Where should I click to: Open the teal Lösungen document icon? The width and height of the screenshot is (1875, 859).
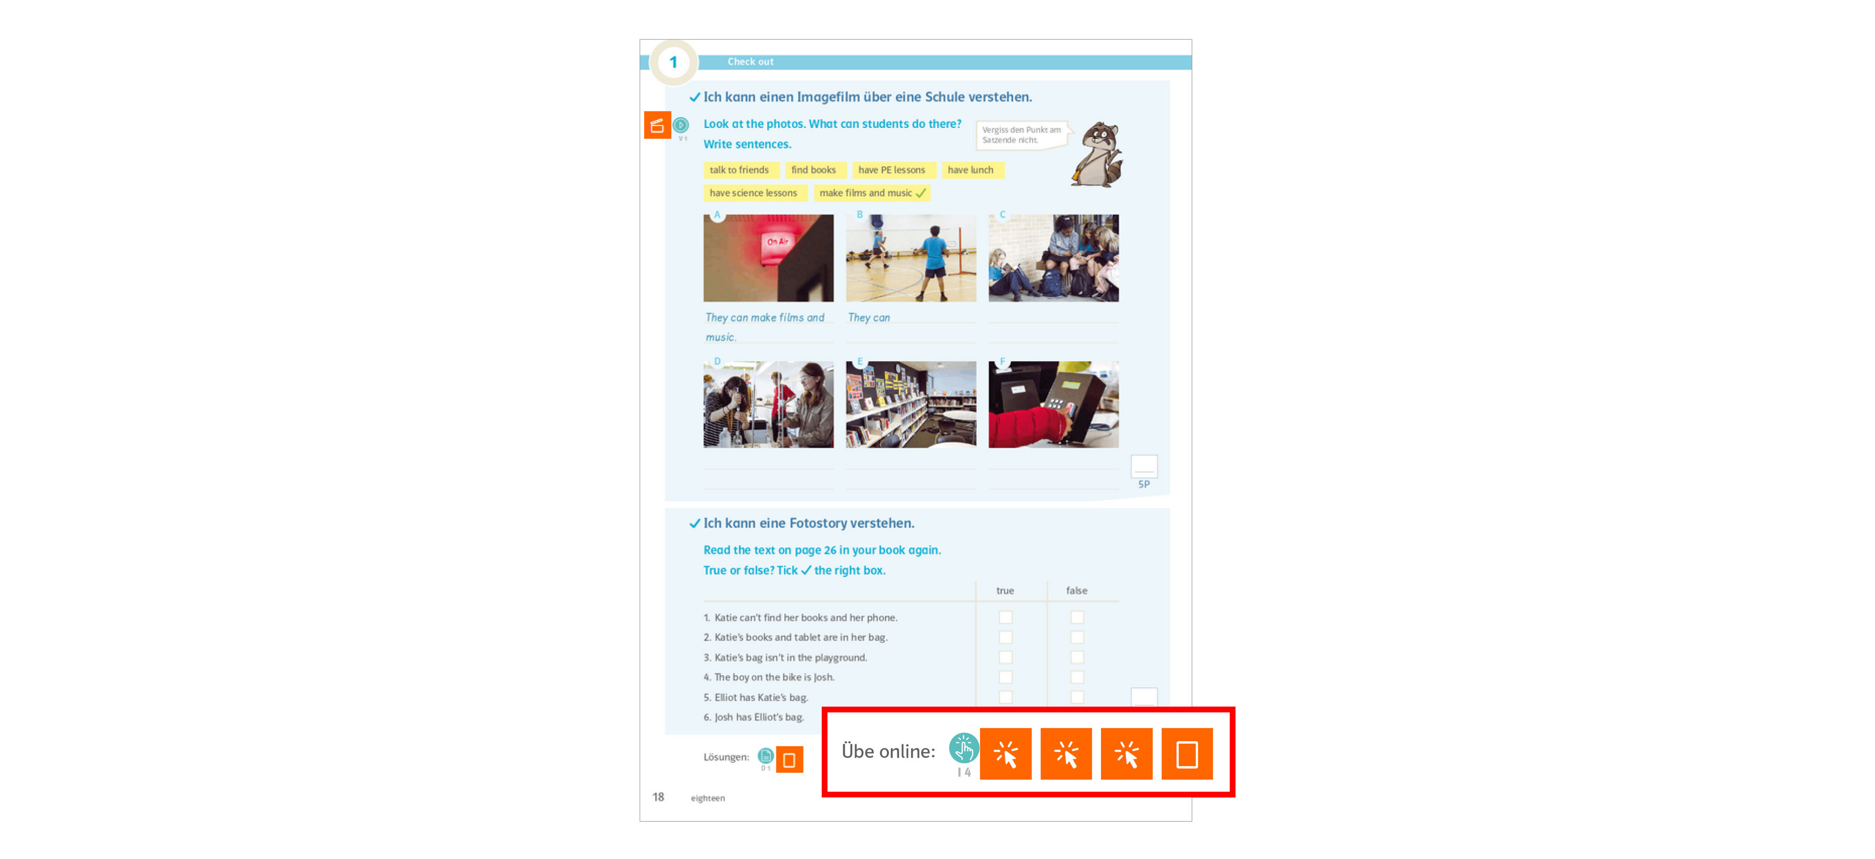[766, 755]
